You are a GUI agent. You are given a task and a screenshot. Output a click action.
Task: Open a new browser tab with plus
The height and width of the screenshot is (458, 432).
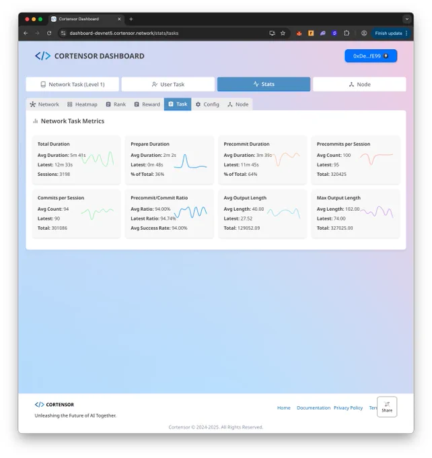[131, 19]
